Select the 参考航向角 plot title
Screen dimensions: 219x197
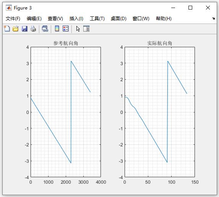click(66, 43)
